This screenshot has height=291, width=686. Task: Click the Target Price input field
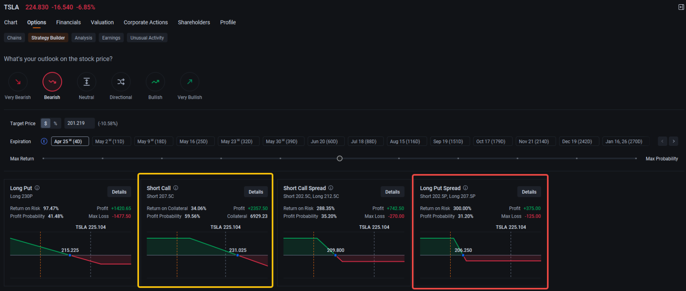(80, 123)
